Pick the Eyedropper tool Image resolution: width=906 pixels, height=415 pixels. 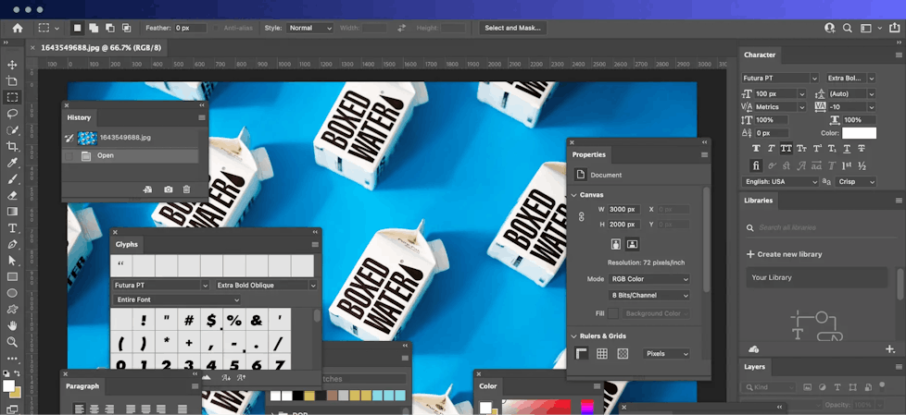pos(12,163)
